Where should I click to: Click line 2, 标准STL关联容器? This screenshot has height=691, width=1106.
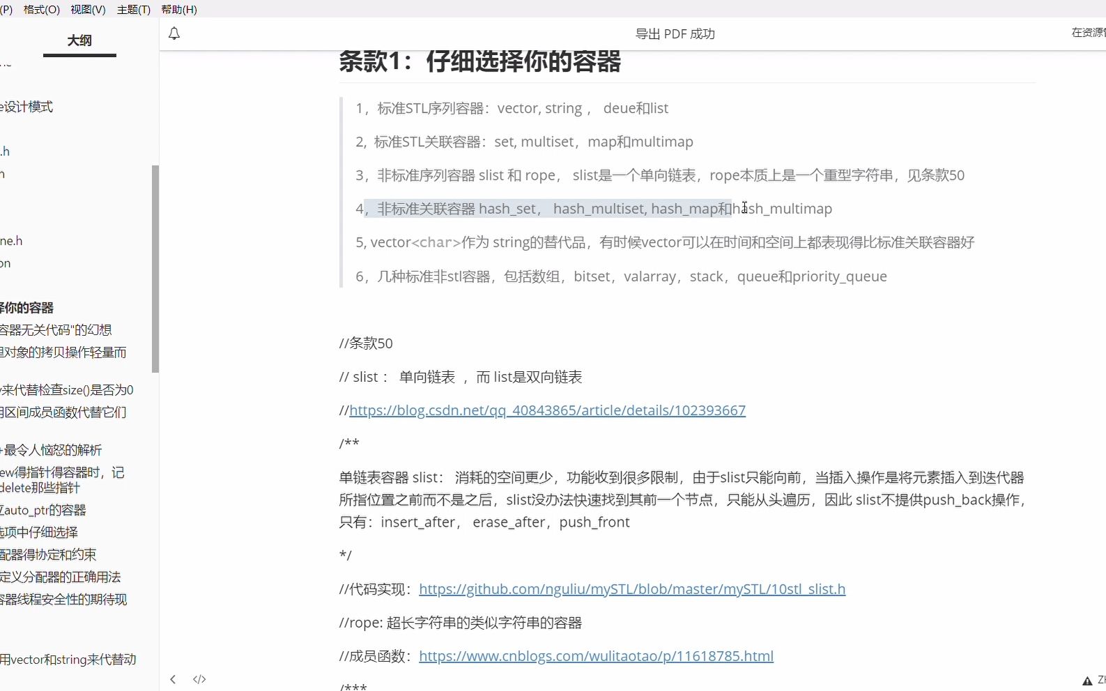pos(524,141)
